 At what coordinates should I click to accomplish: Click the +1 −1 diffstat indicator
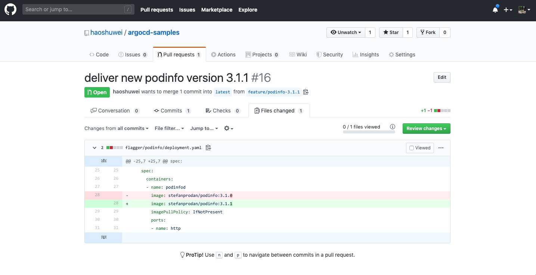pyautogui.click(x=436, y=111)
